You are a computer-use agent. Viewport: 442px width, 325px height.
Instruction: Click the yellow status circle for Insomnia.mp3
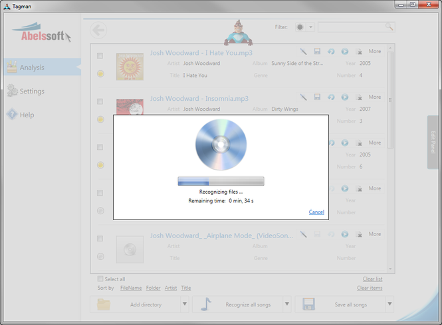[x=100, y=119]
